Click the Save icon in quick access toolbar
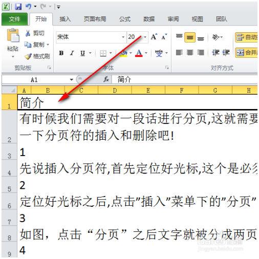Viewport: 259px width, 259px height. tap(18, 7)
